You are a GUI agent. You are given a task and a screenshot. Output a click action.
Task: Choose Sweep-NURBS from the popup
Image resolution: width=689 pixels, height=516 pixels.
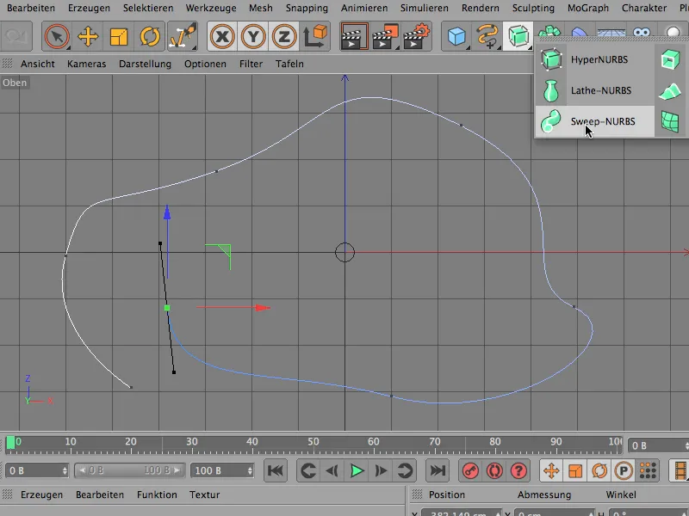coord(594,121)
